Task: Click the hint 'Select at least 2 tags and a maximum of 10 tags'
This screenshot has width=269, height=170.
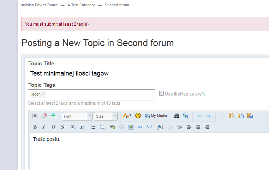Action: (74, 103)
